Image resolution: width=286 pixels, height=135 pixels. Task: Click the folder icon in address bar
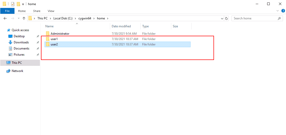(x=30, y=18)
